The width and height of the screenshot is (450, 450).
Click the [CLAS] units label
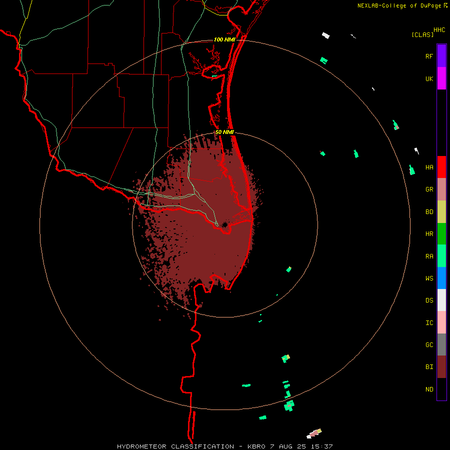pyautogui.click(x=422, y=35)
